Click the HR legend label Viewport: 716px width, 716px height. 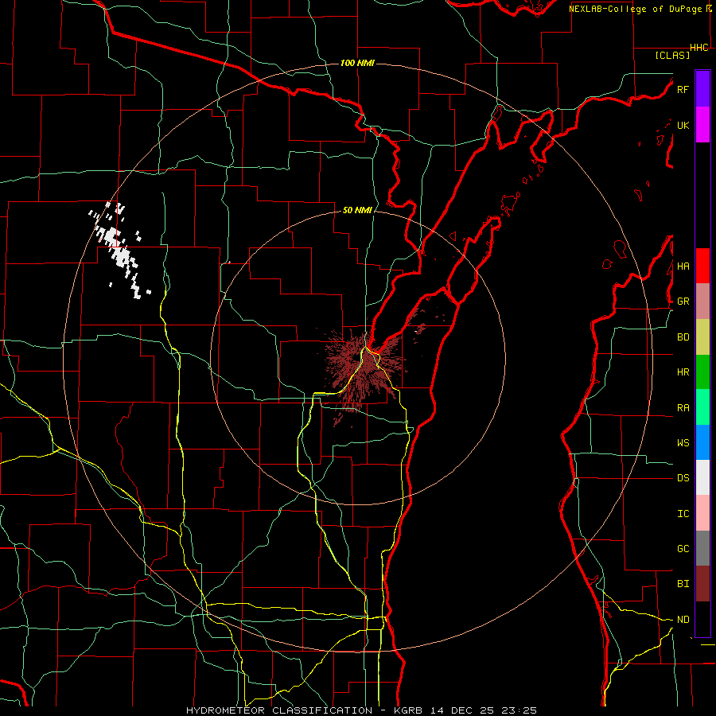[x=683, y=372]
